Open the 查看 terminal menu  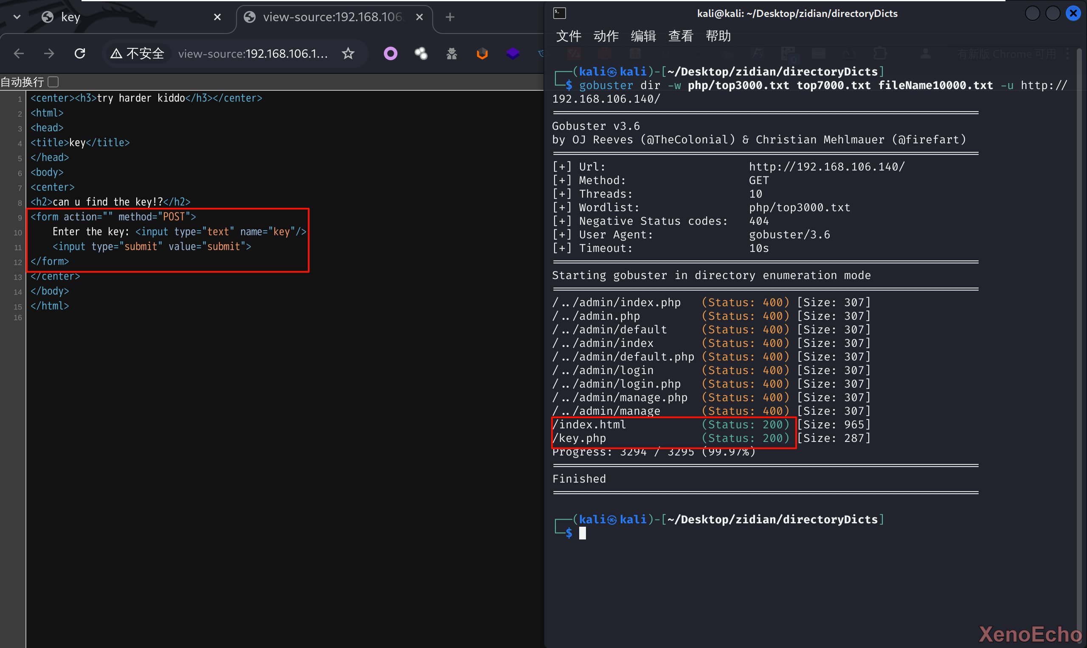click(681, 36)
